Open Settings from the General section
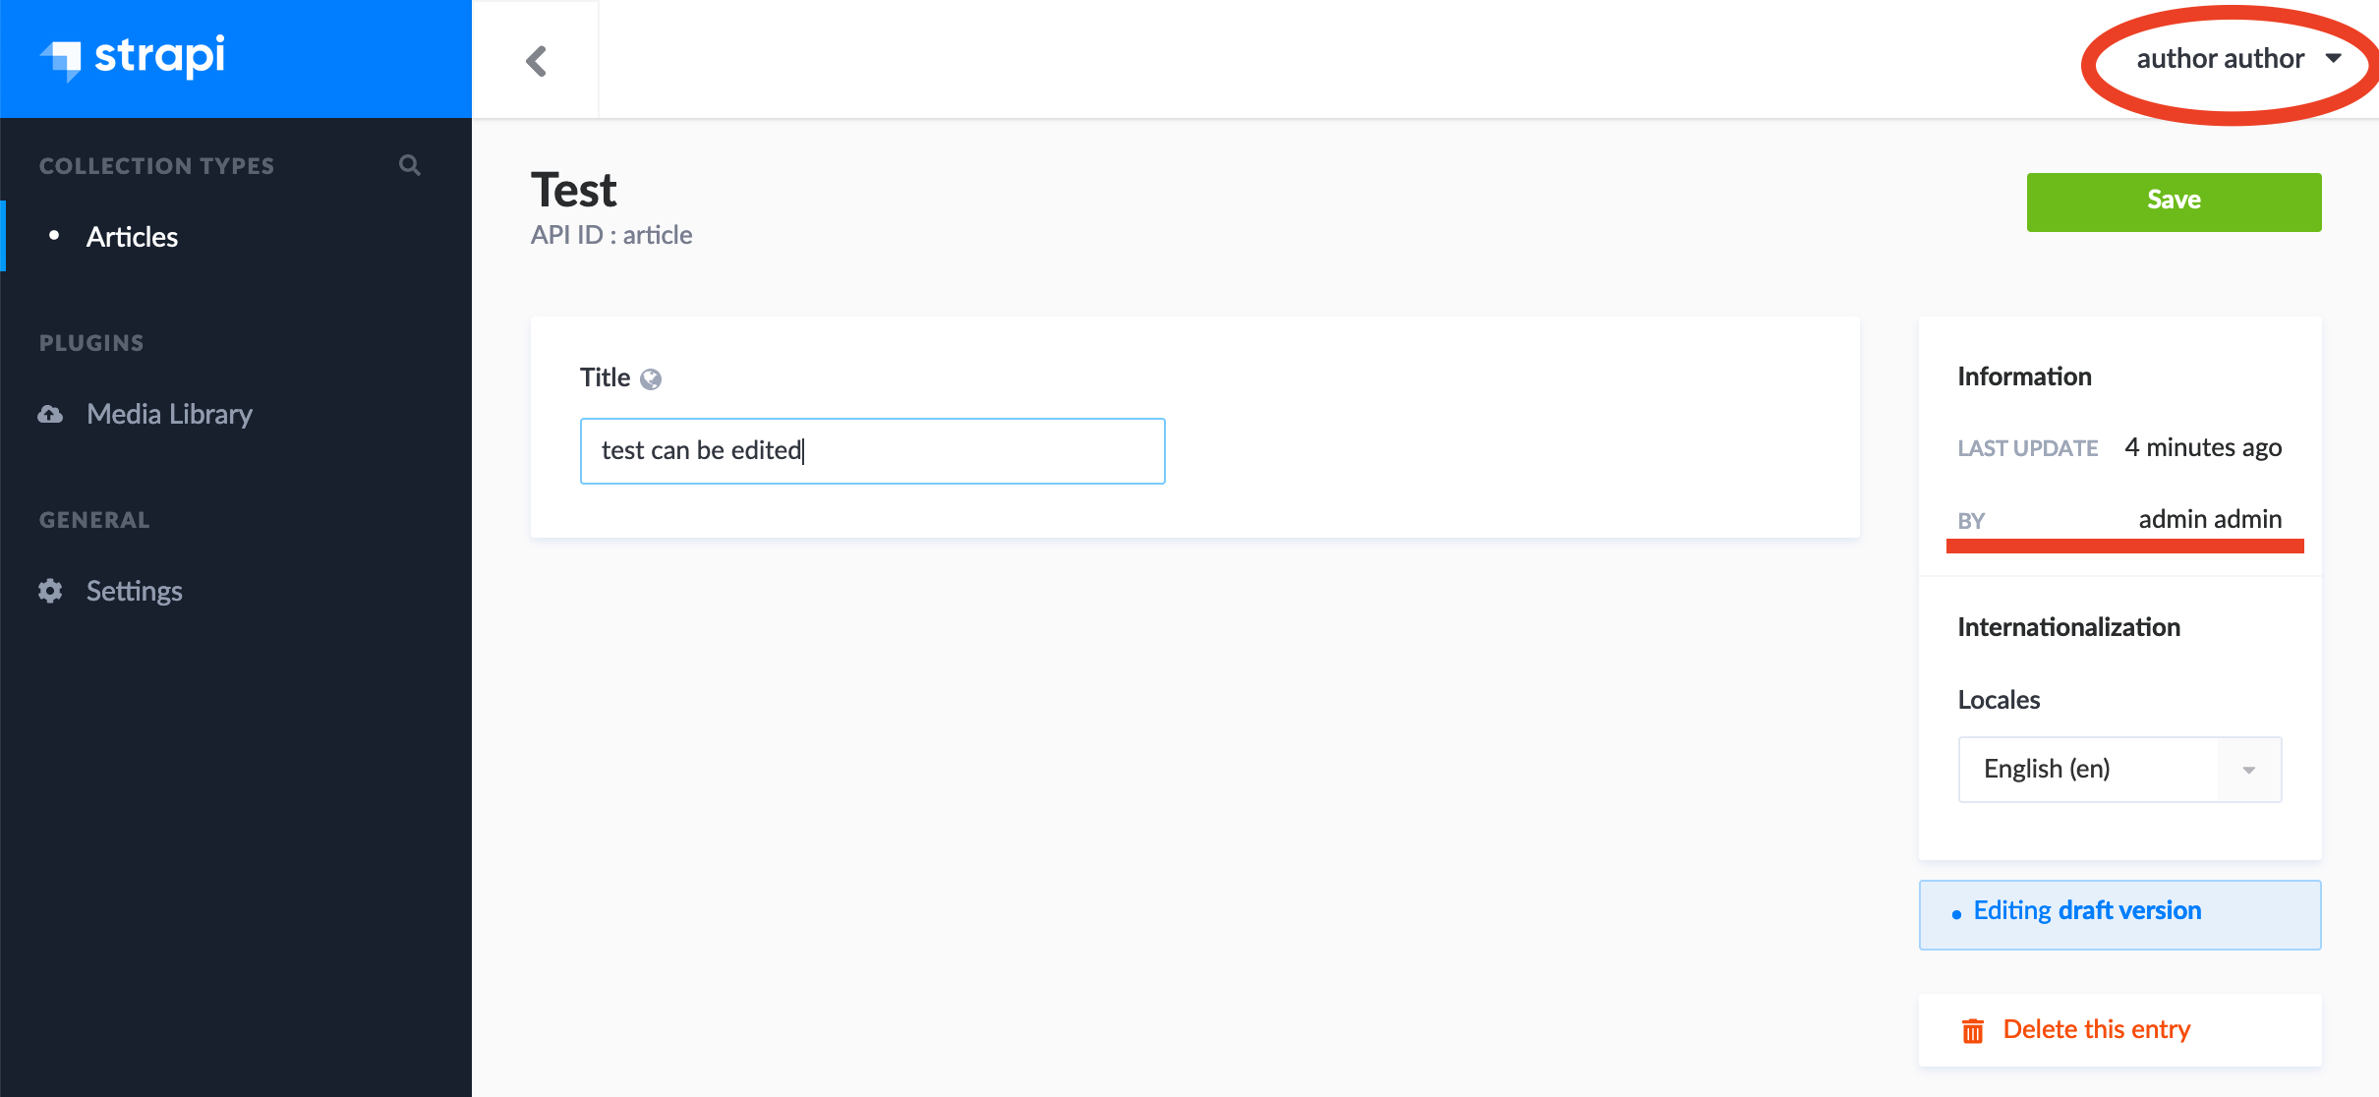The width and height of the screenshot is (2379, 1097). 135,590
